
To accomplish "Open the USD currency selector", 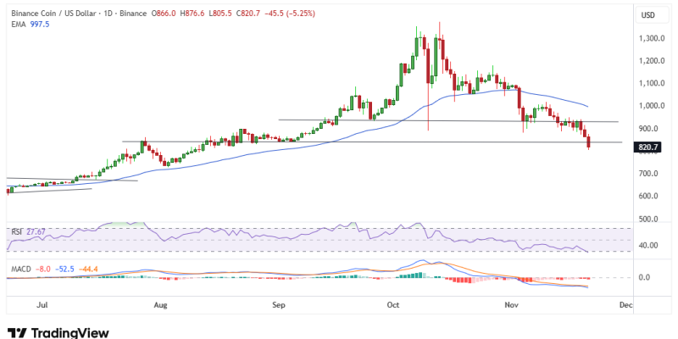I will [648, 15].
